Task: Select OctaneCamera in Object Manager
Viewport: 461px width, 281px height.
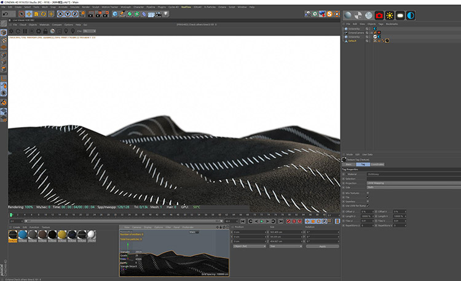Action: (356, 33)
